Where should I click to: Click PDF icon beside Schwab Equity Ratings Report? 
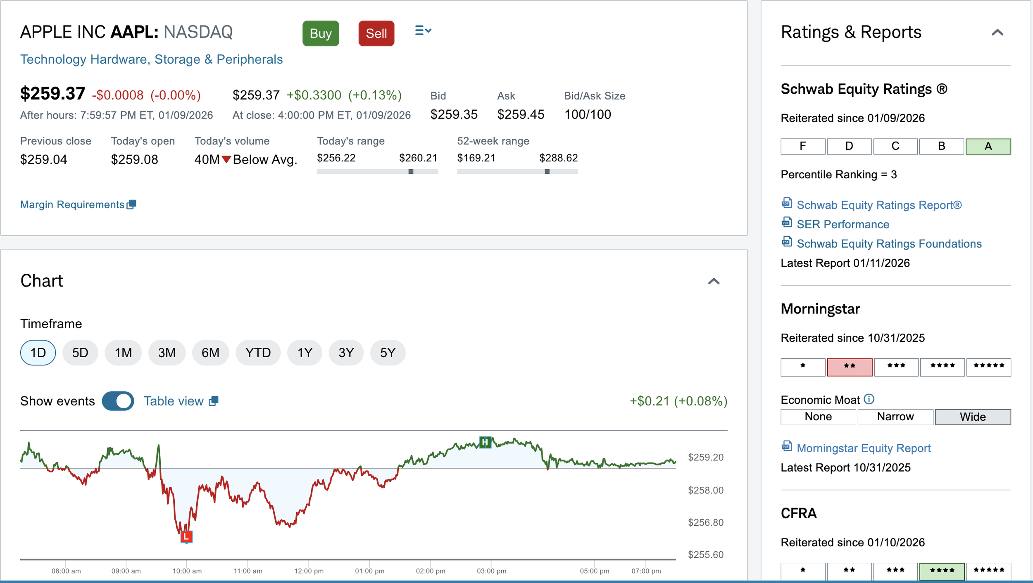click(787, 203)
